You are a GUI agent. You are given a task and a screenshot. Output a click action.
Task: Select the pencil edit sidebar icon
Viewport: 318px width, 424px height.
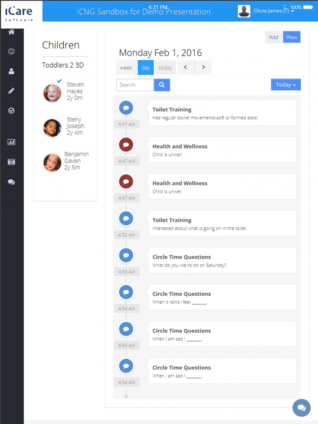pos(11,91)
